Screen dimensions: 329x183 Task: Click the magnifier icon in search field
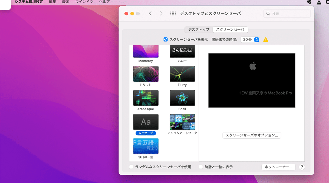click(268, 14)
